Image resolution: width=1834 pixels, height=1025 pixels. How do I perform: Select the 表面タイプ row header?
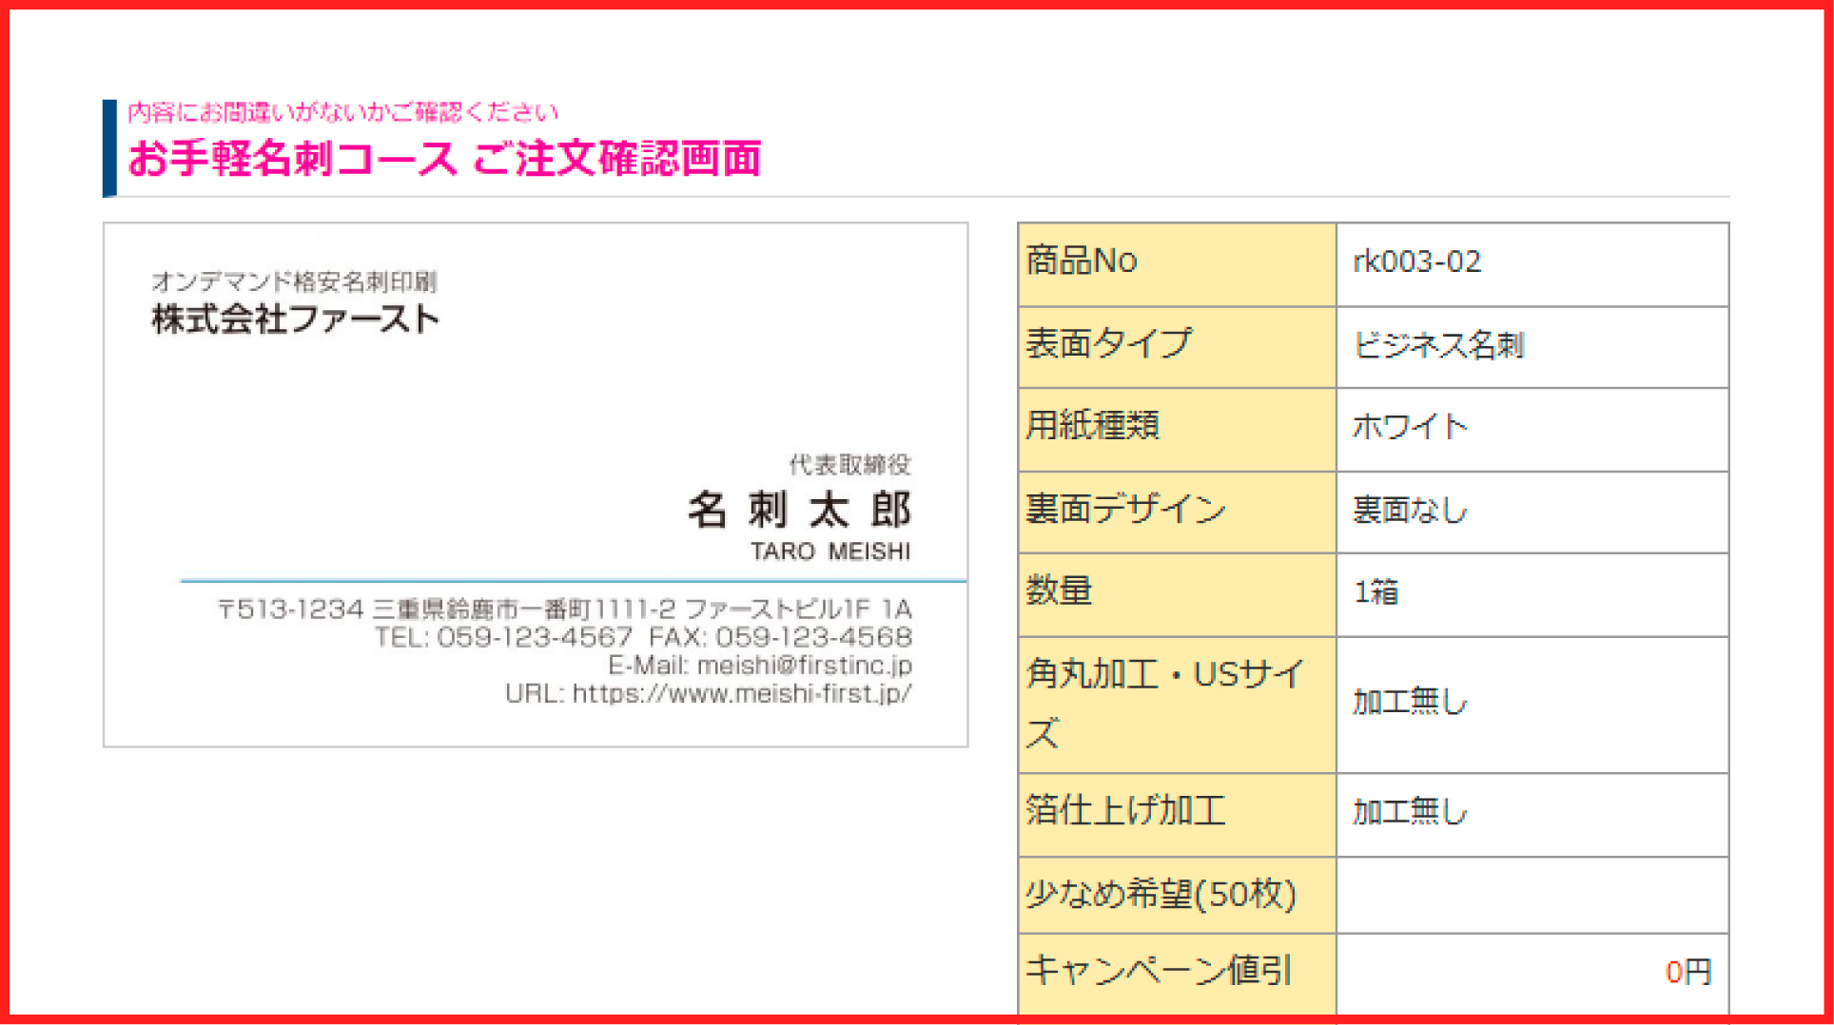pyautogui.click(x=1176, y=345)
